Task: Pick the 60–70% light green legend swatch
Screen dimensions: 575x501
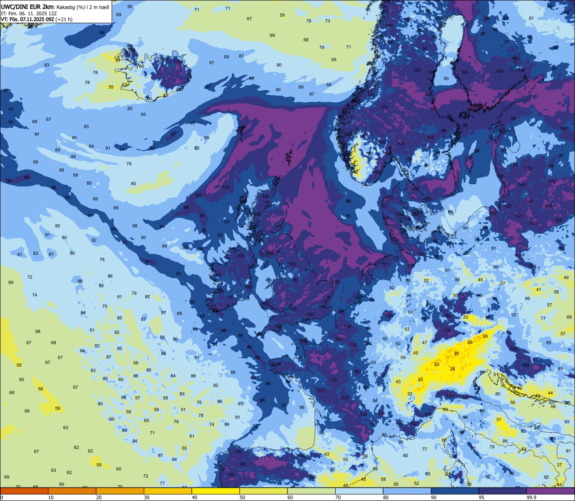Action: [x=311, y=491]
